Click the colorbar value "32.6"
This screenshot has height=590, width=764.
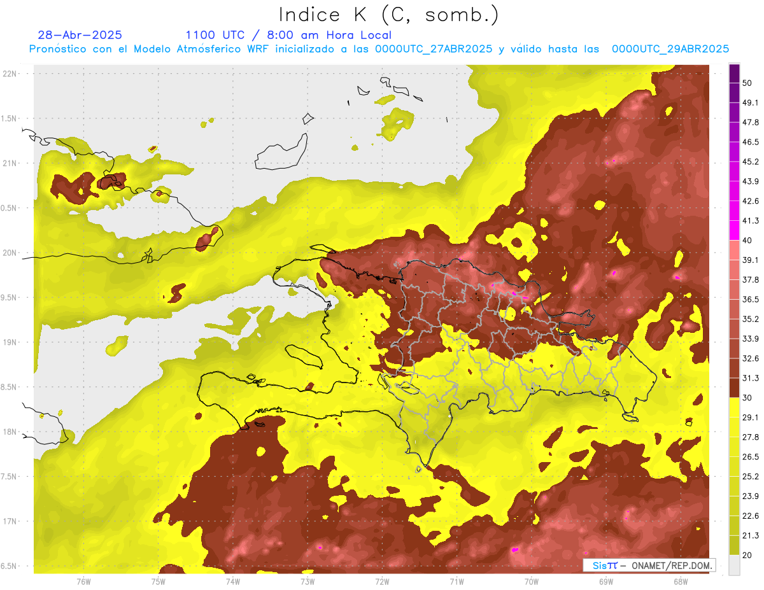point(751,358)
